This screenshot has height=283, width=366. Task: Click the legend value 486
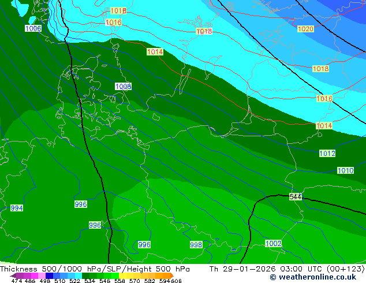(30, 281)
